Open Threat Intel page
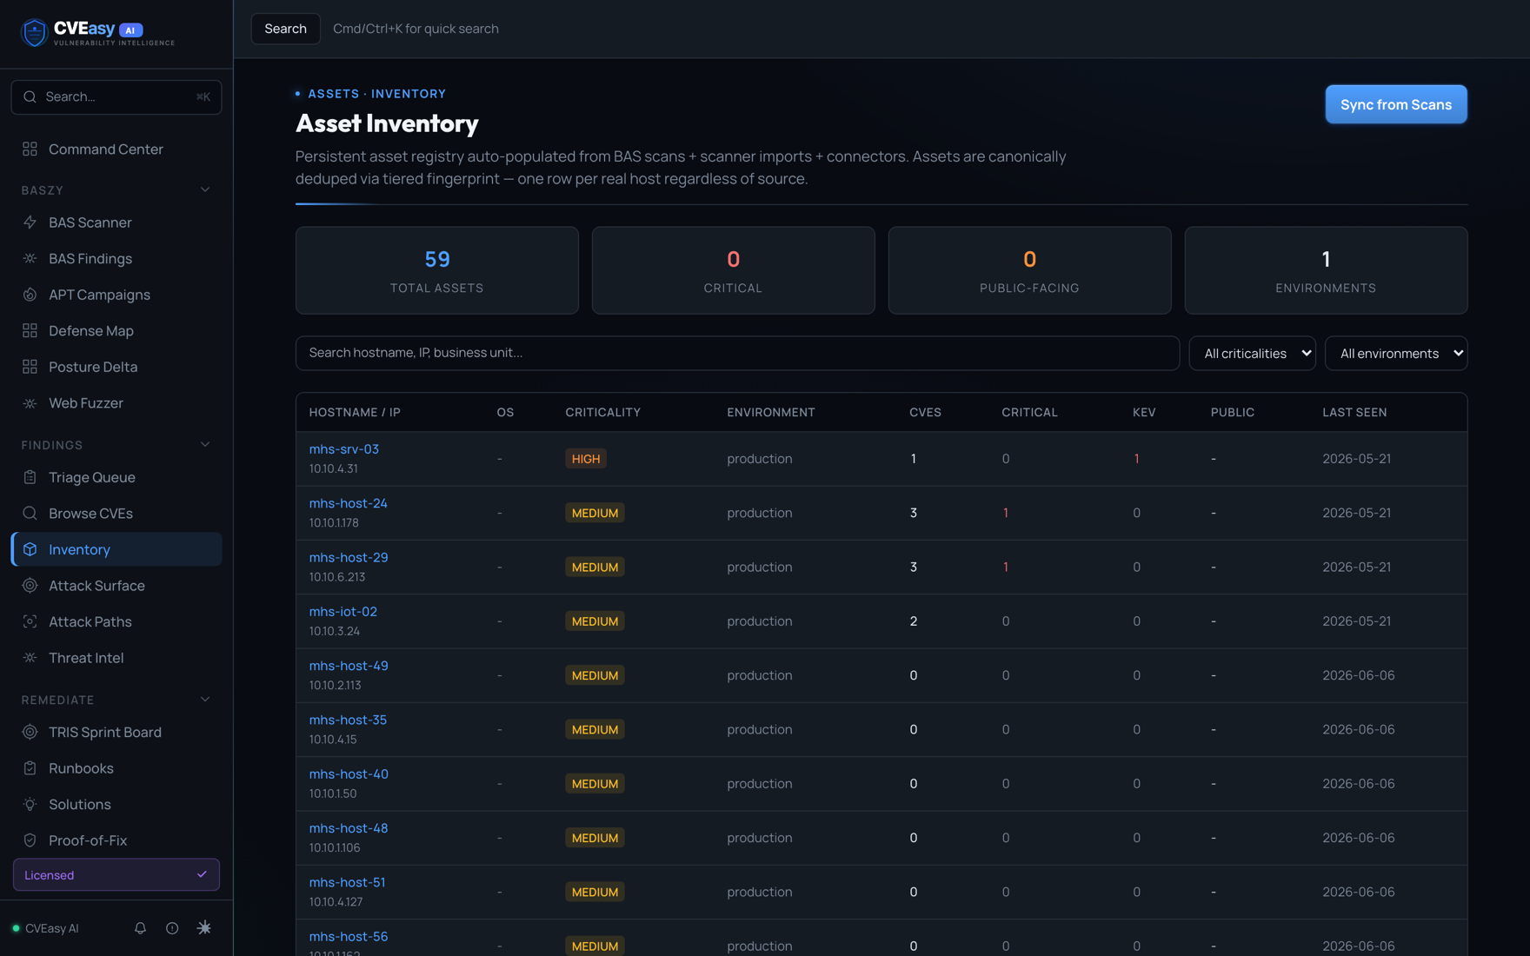 coord(116,658)
